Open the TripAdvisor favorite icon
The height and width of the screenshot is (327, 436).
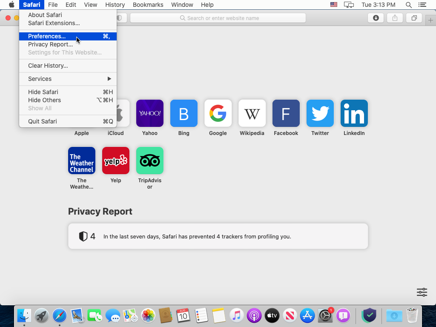coord(149,161)
